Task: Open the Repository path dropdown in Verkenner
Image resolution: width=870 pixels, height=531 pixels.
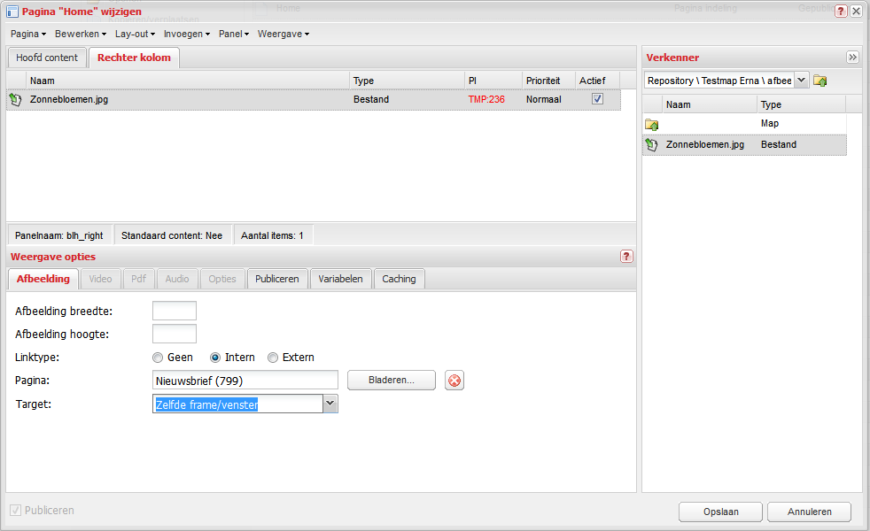Action: tap(801, 81)
